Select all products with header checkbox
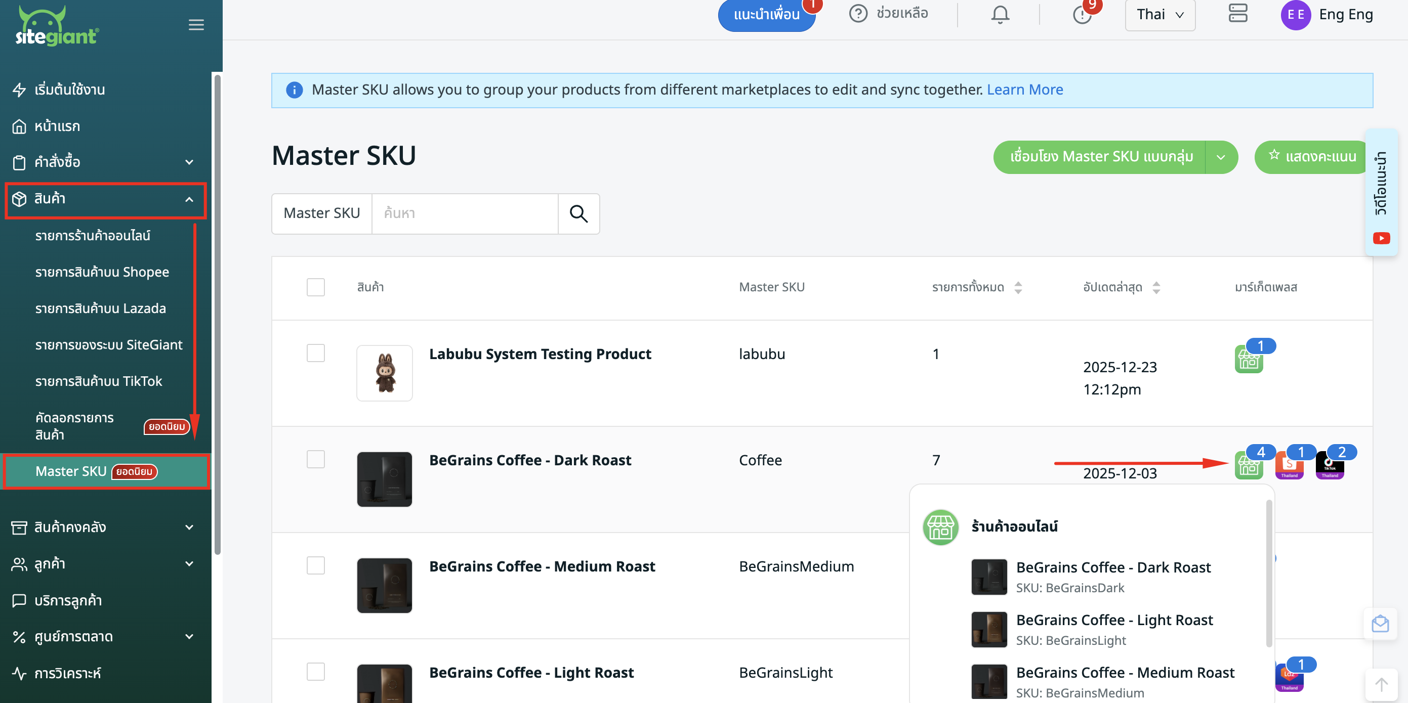 (315, 287)
